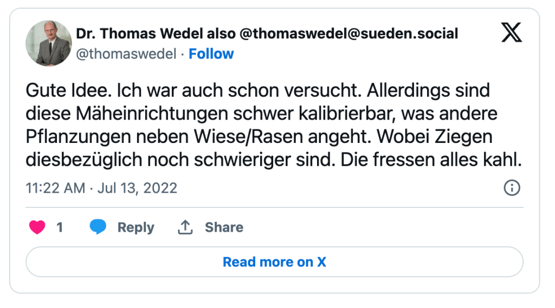
Task: Open the timestamp 11:22 AM · Jul 13, 2022
Action: point(101,188)
